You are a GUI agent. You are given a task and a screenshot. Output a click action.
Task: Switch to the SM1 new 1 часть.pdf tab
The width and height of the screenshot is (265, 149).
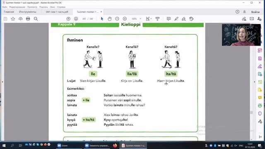(57, 12)
